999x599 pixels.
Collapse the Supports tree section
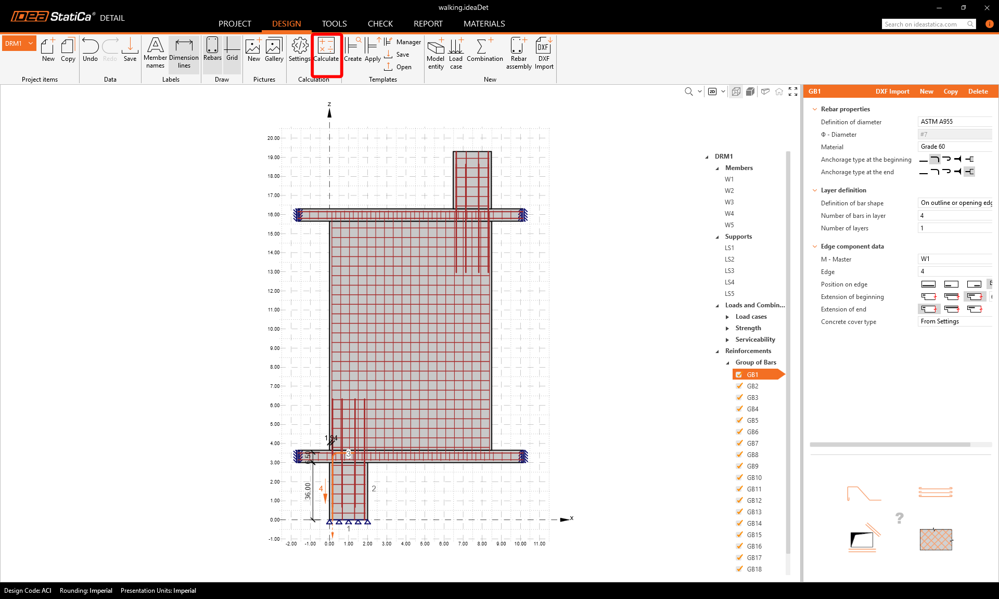[717, 237]
